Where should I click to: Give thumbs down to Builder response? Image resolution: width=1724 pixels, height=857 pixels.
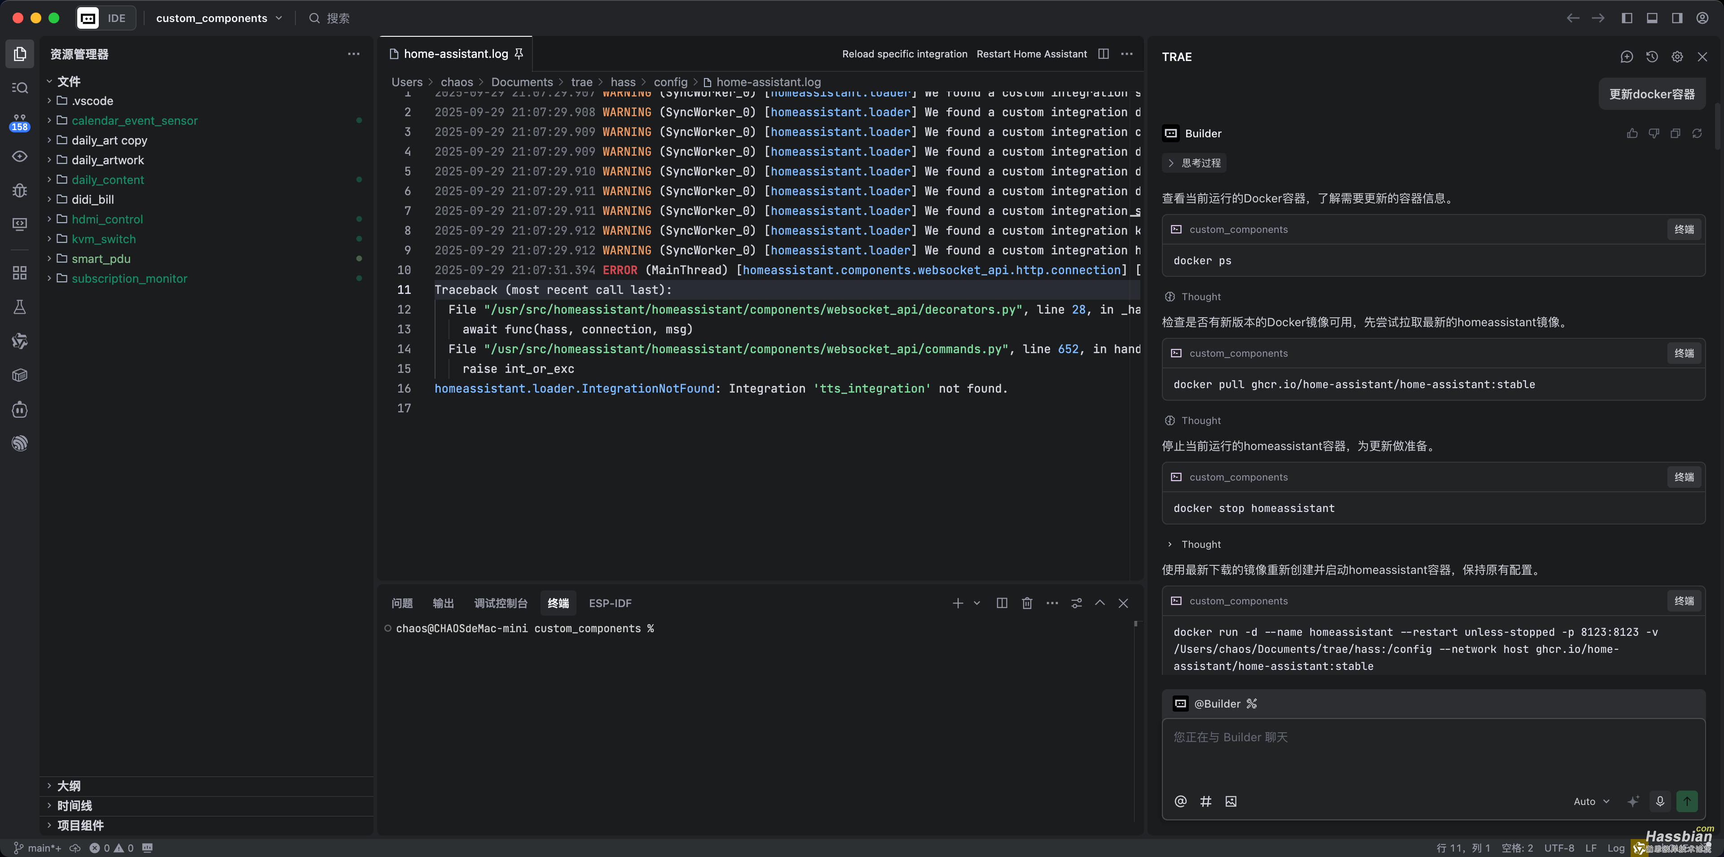click(x=1654, y=133)
